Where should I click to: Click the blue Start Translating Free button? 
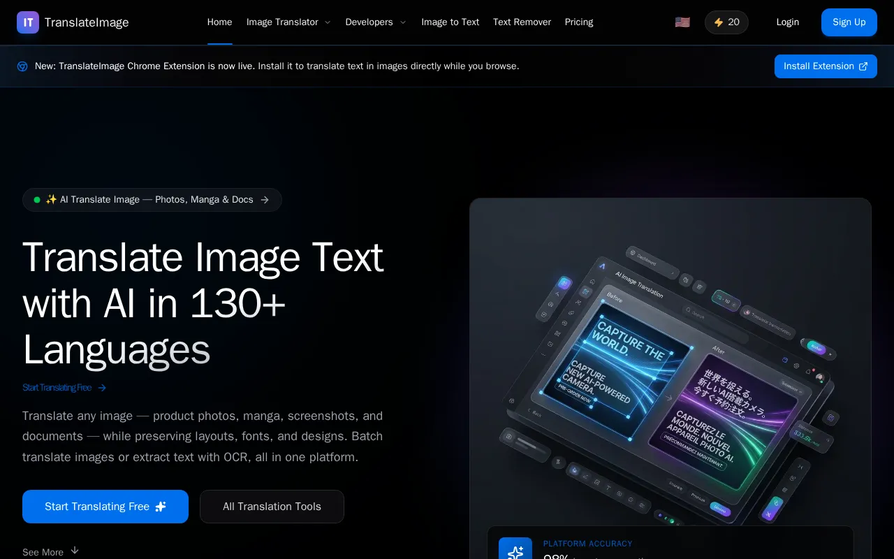point(105,507)
